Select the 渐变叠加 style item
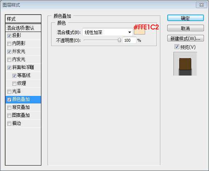209x171 pixels. point(23,107)
